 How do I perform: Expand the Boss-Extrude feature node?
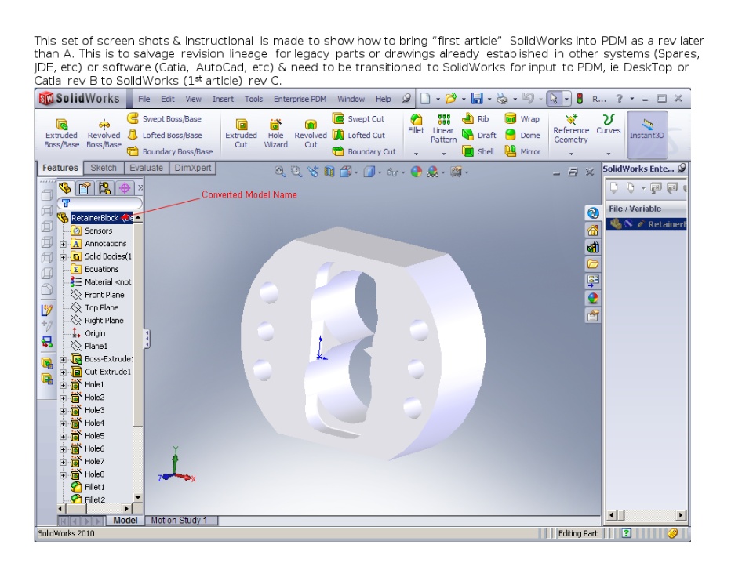click(x=63, y=359)
